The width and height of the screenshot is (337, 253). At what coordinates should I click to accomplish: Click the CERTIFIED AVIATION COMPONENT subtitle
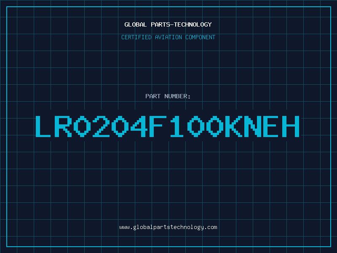168,37
